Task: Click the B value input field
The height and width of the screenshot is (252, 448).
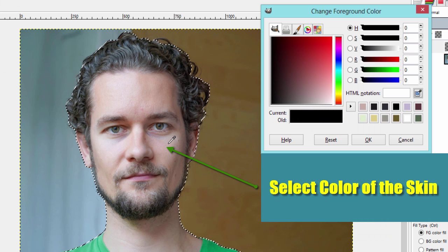Action: [410, 80]
